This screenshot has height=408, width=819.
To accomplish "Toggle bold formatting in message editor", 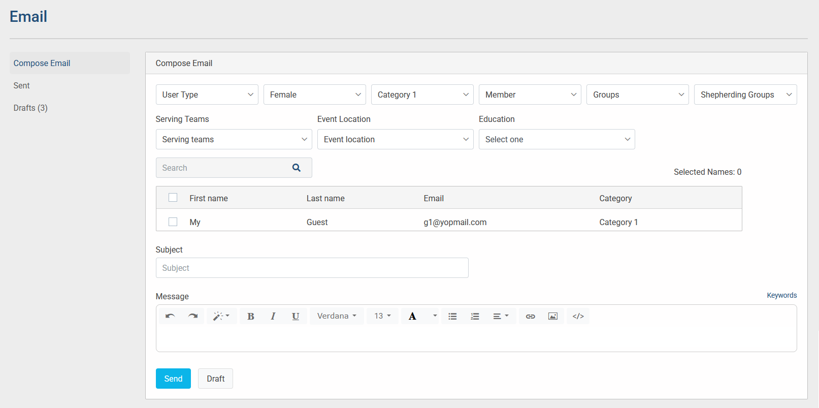I will tap(251, 316).
